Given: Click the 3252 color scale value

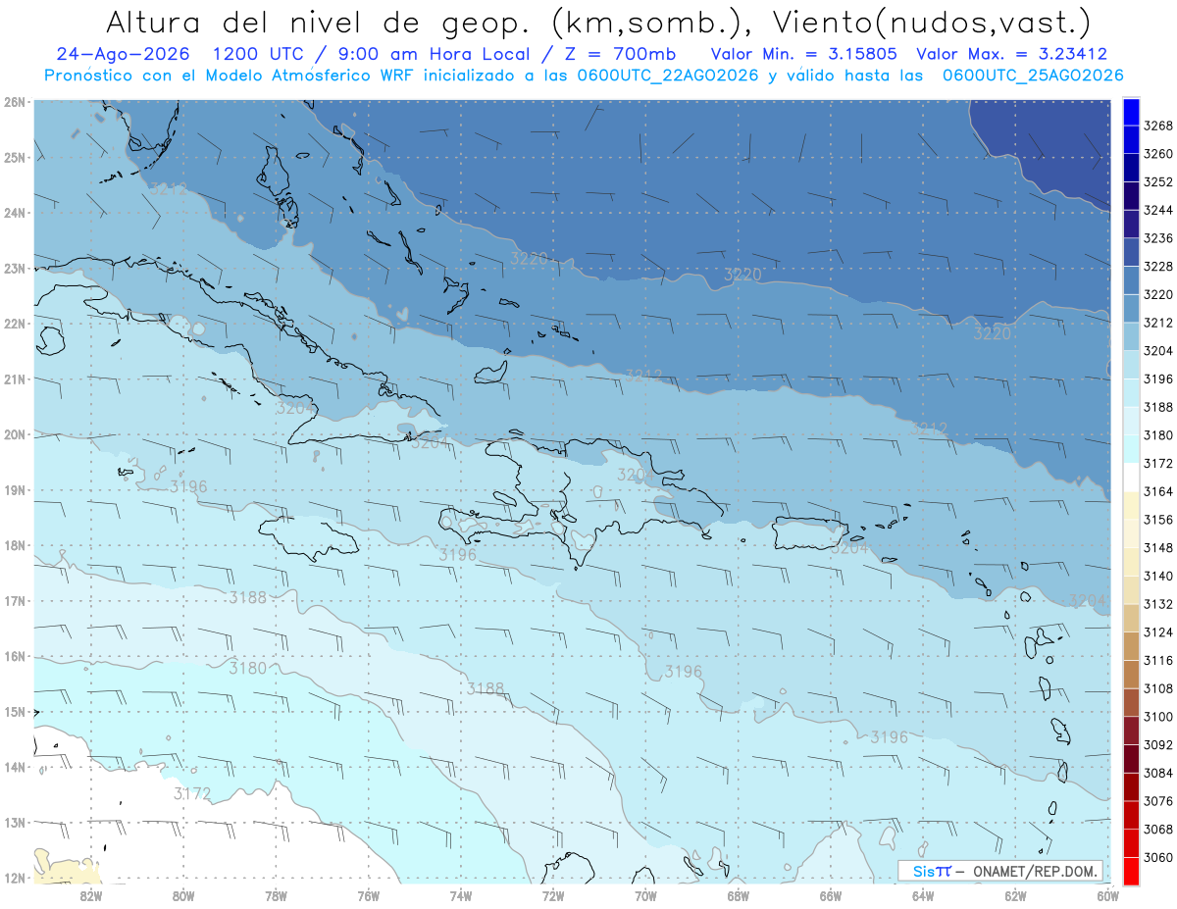Looking at the screenshot, I should [1158, 182].
